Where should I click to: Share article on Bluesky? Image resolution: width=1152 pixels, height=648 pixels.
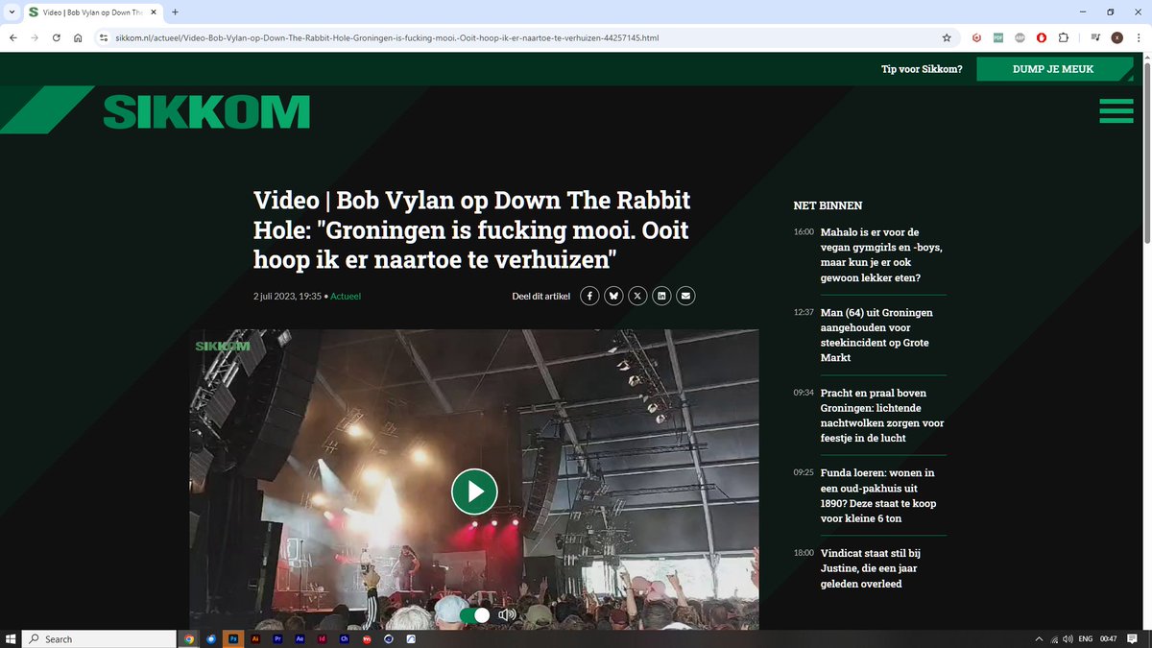[x=613, y=296]
